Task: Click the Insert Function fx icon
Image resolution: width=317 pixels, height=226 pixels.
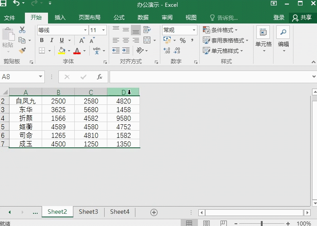Action: pos(100,77)
